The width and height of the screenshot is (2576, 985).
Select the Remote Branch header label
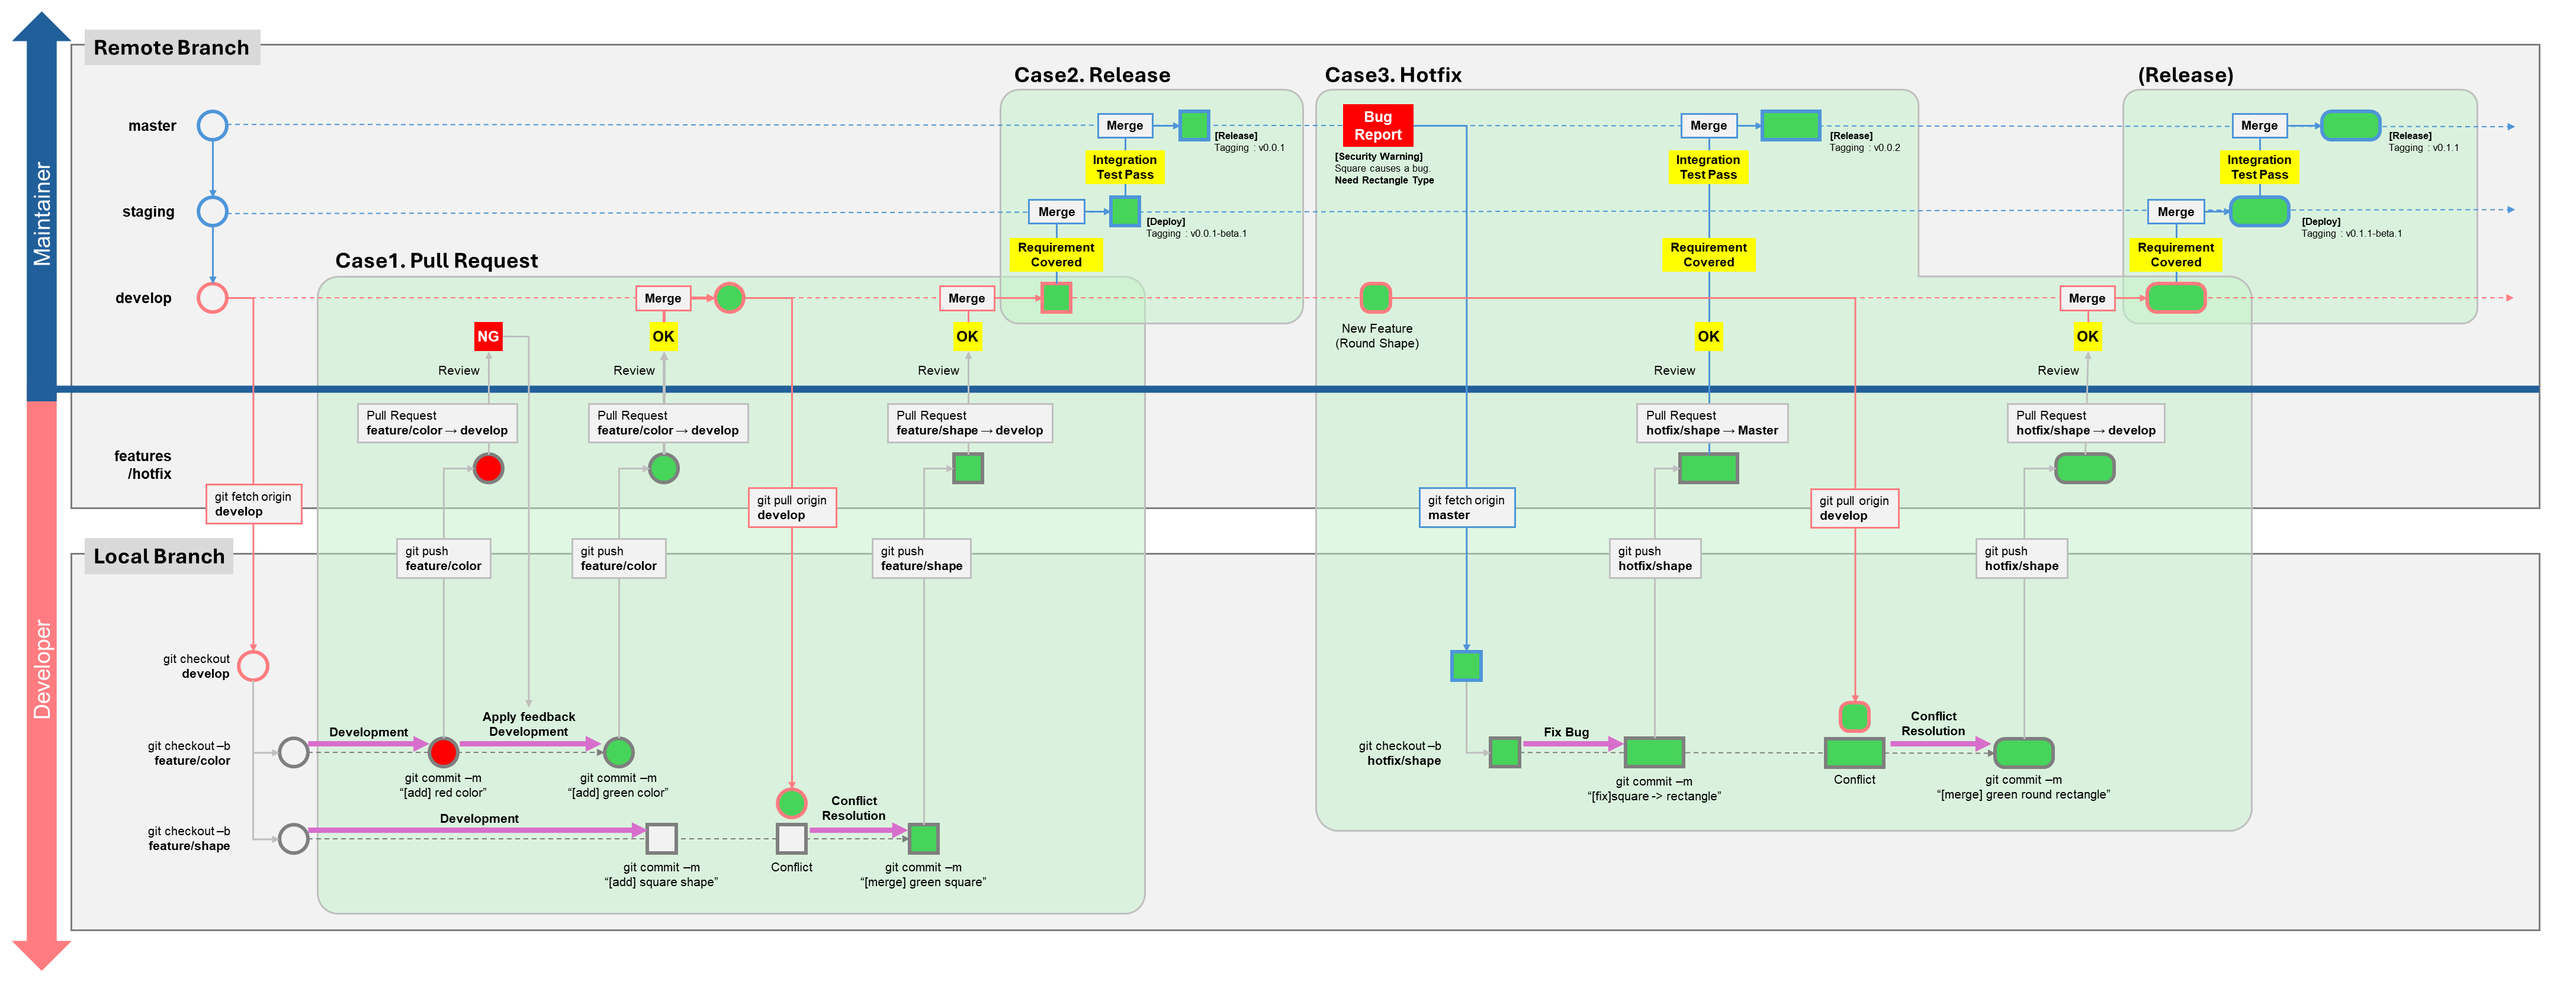pyautogui.click(x=171, y=47)
